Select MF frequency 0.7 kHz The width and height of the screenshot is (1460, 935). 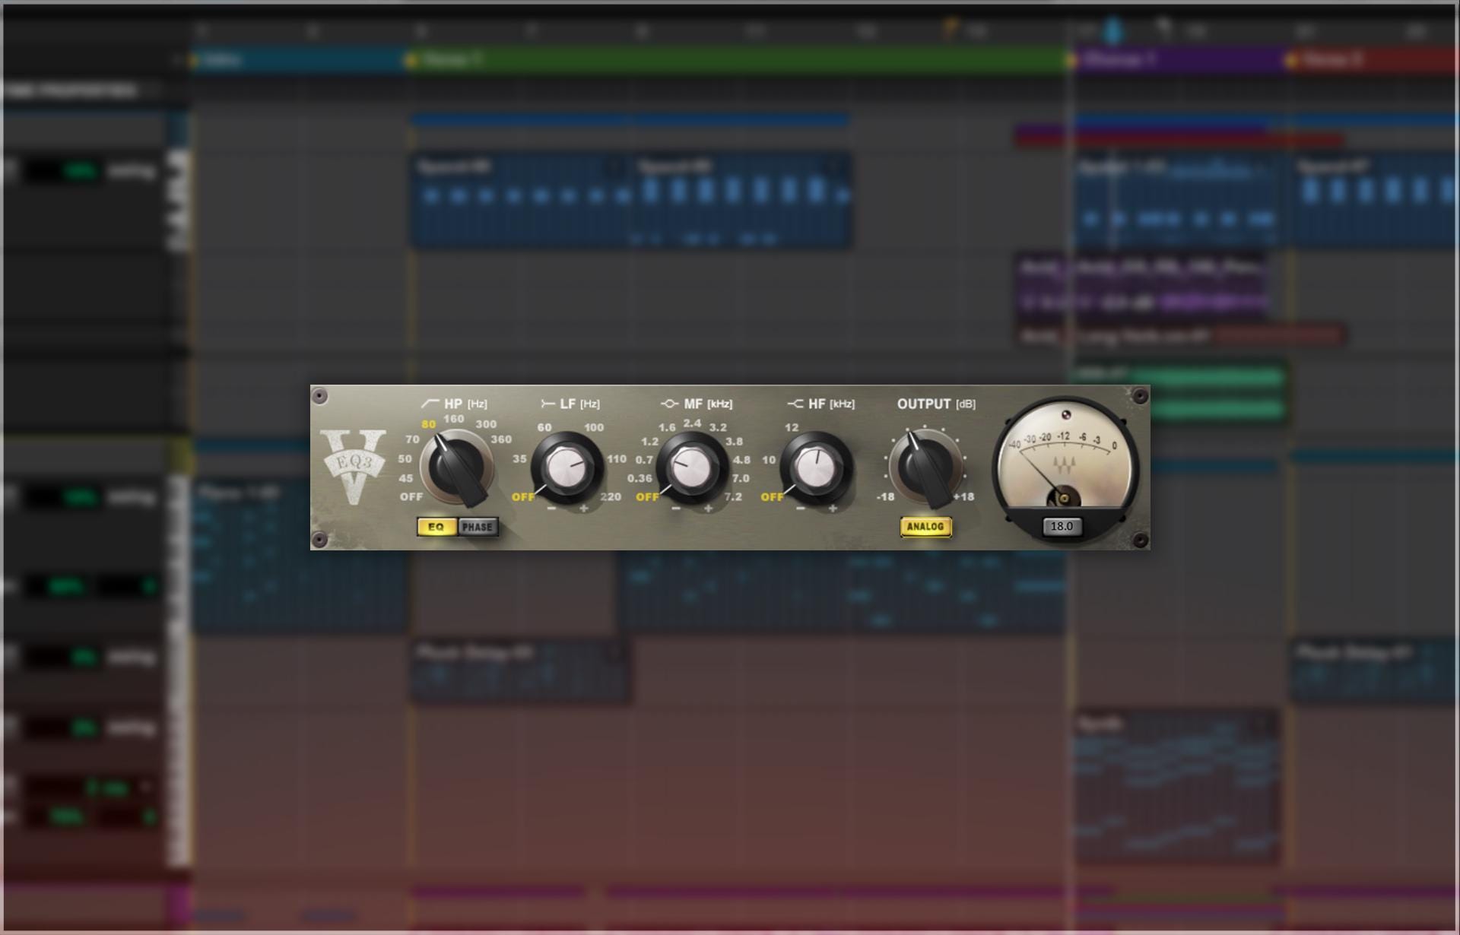[x=644, y=460]
